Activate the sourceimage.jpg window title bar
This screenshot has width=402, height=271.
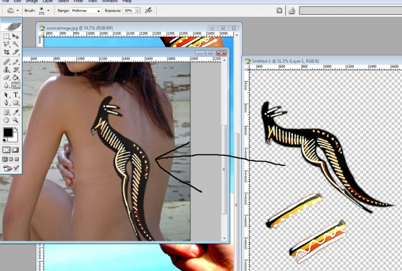click(x=123, y=27)
